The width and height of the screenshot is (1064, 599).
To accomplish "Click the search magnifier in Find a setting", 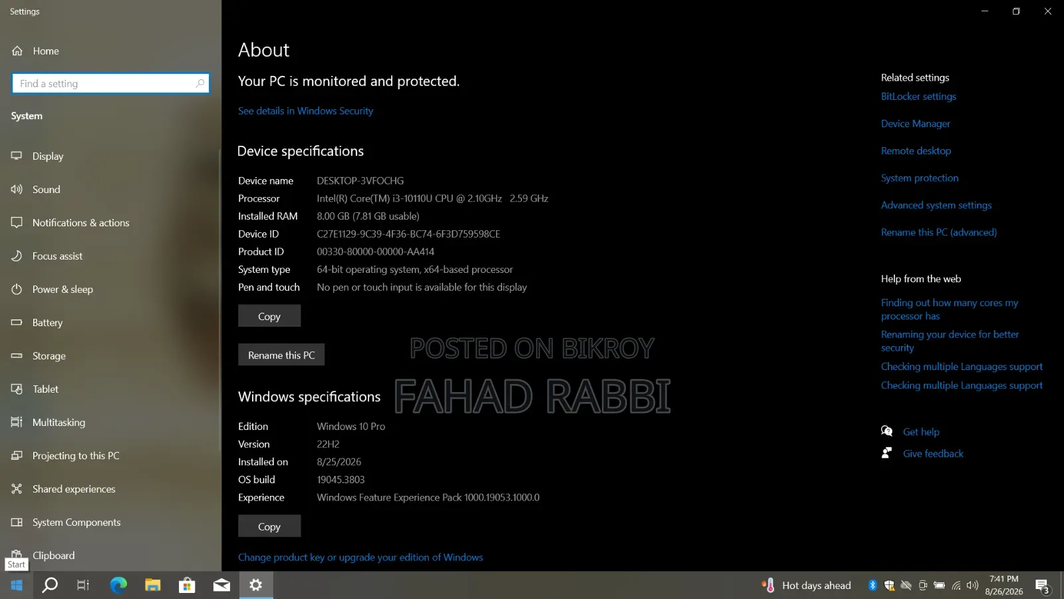I will 199,83.
